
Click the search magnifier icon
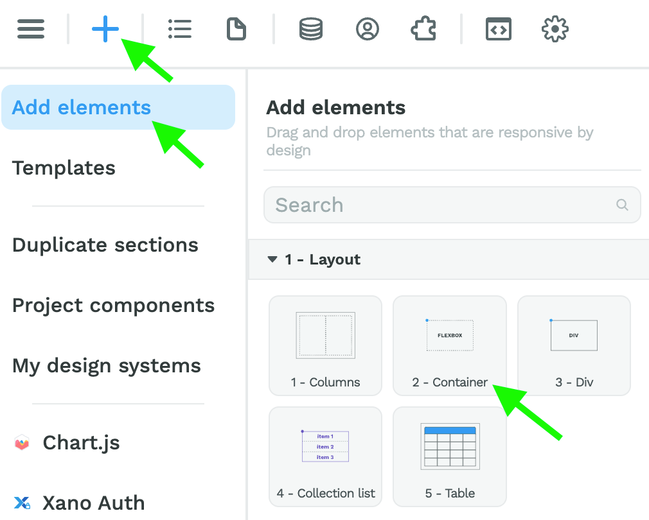click(x=622, y=205)
